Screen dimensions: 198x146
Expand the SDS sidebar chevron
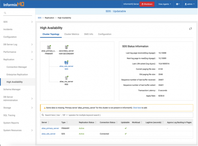(32, 22)
